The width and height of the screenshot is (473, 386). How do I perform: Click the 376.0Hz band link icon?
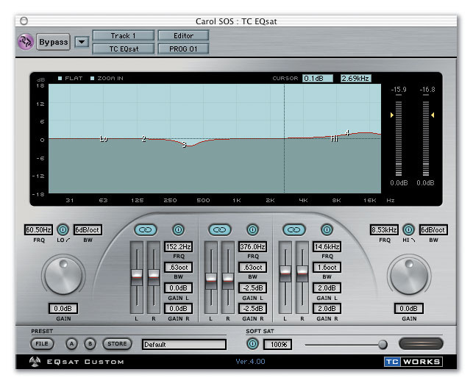[x=220, y=230]
